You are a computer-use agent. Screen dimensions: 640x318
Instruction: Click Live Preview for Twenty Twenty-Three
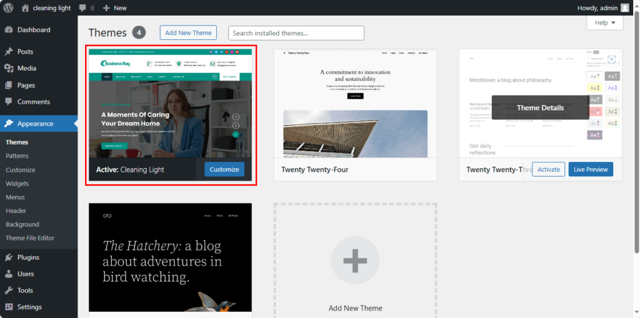(x=591, y=169)
